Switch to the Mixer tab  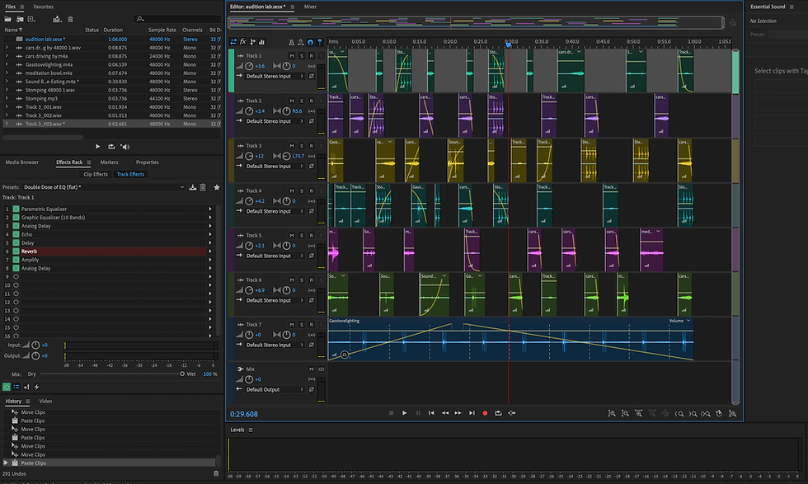310,6
